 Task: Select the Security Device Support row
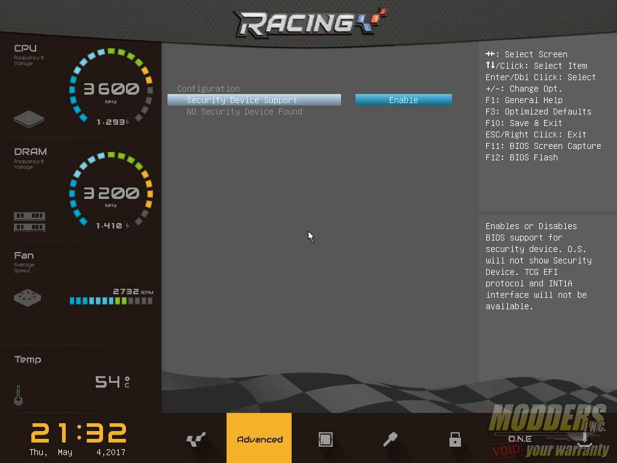point(254,100)
